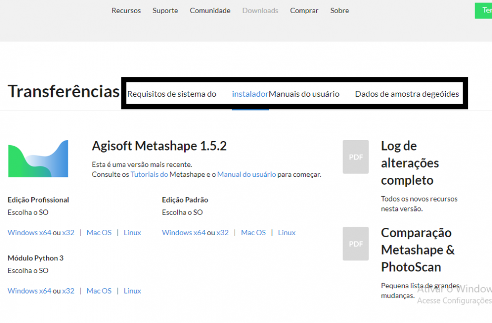Image resolution: width=492 pixels, height=323 pixels.
Task: Click 'Esta é uma versão mais recente' text
Action: click(142, 165)
